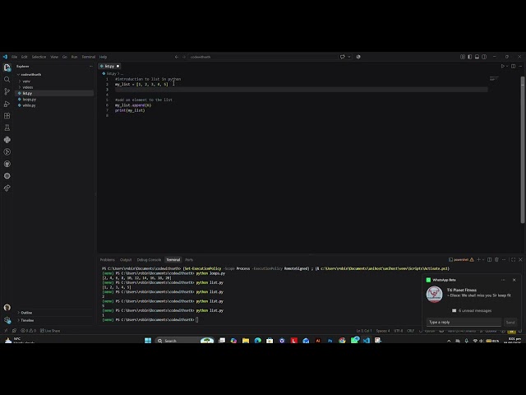Open the Run and Debug view
526x395 pixels.
coord(7,104)
